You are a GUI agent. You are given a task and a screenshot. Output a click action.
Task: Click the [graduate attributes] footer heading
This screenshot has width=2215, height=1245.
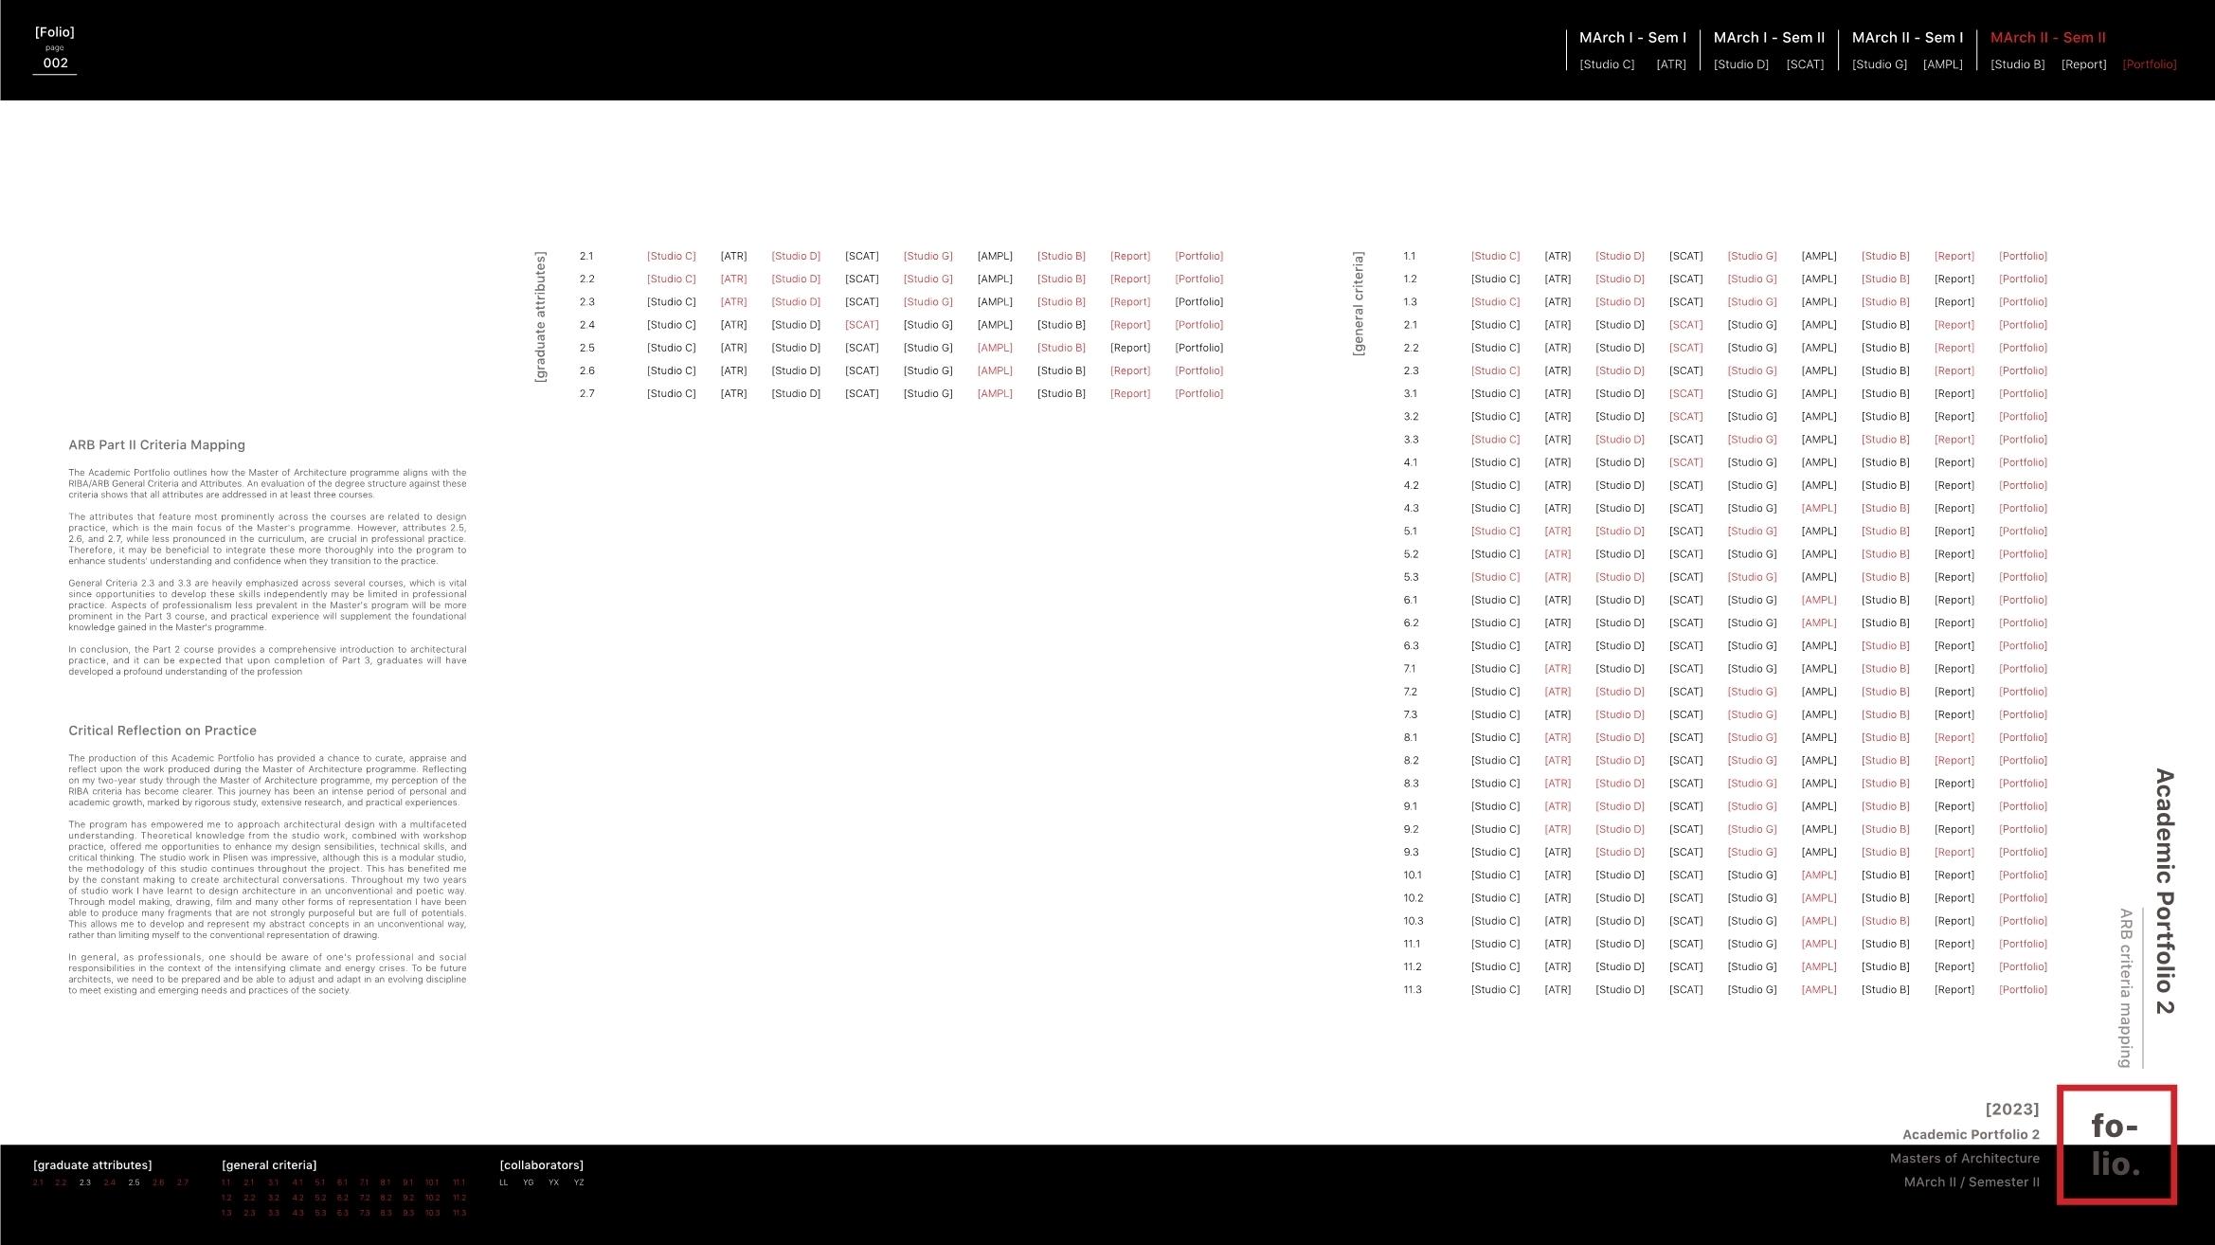pos(92,1164)
